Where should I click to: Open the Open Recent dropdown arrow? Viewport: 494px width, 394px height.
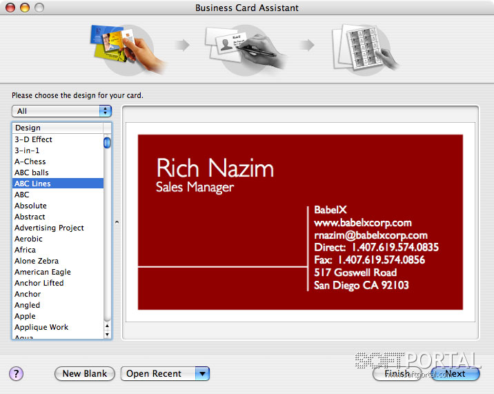tap(202, 374)
